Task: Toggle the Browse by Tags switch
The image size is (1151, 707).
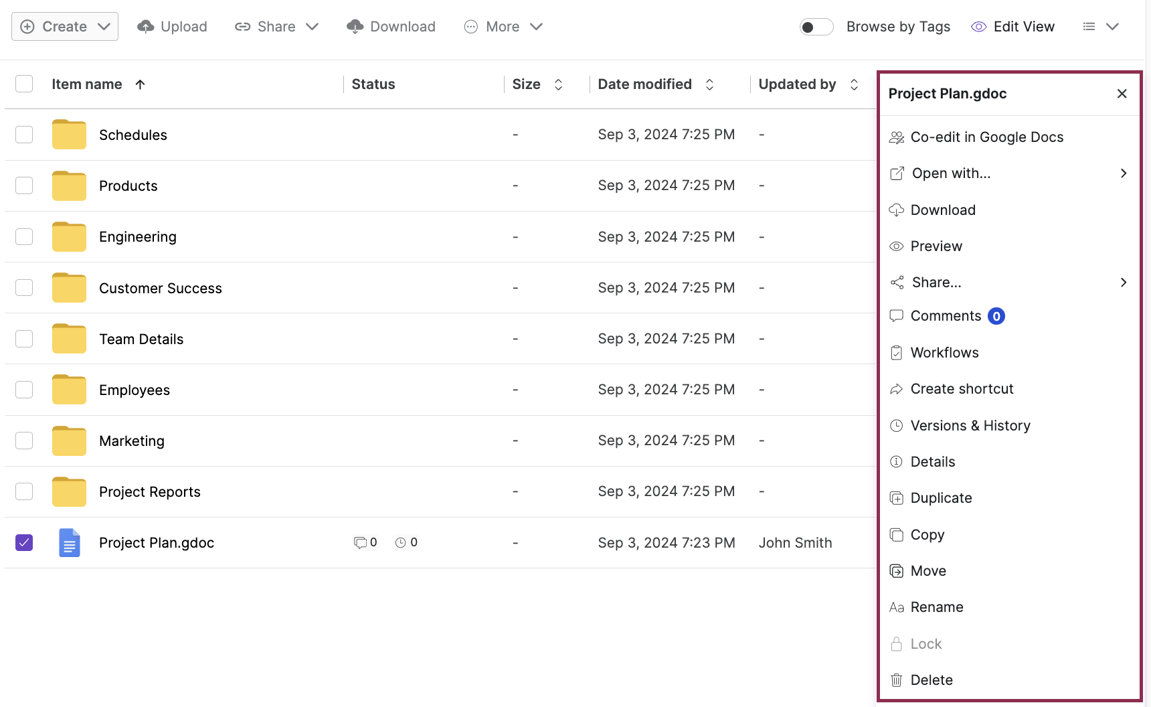Action: pyautogui.click(x=816, y=27)
